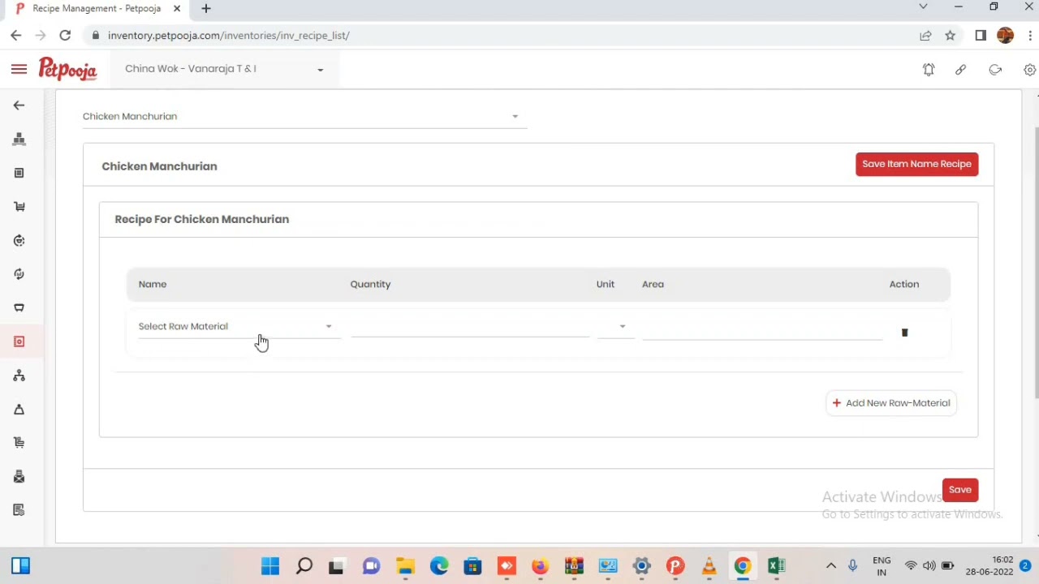Click the Petpooja logo
Screen dimensions: 1039x584
pyautogui.click(x=67, y=69)
